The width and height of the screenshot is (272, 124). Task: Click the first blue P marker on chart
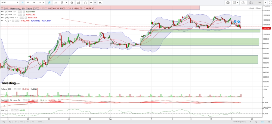click(x=235, y=22)
